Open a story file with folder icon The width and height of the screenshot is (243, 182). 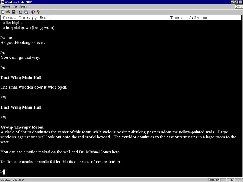(8, 12)
